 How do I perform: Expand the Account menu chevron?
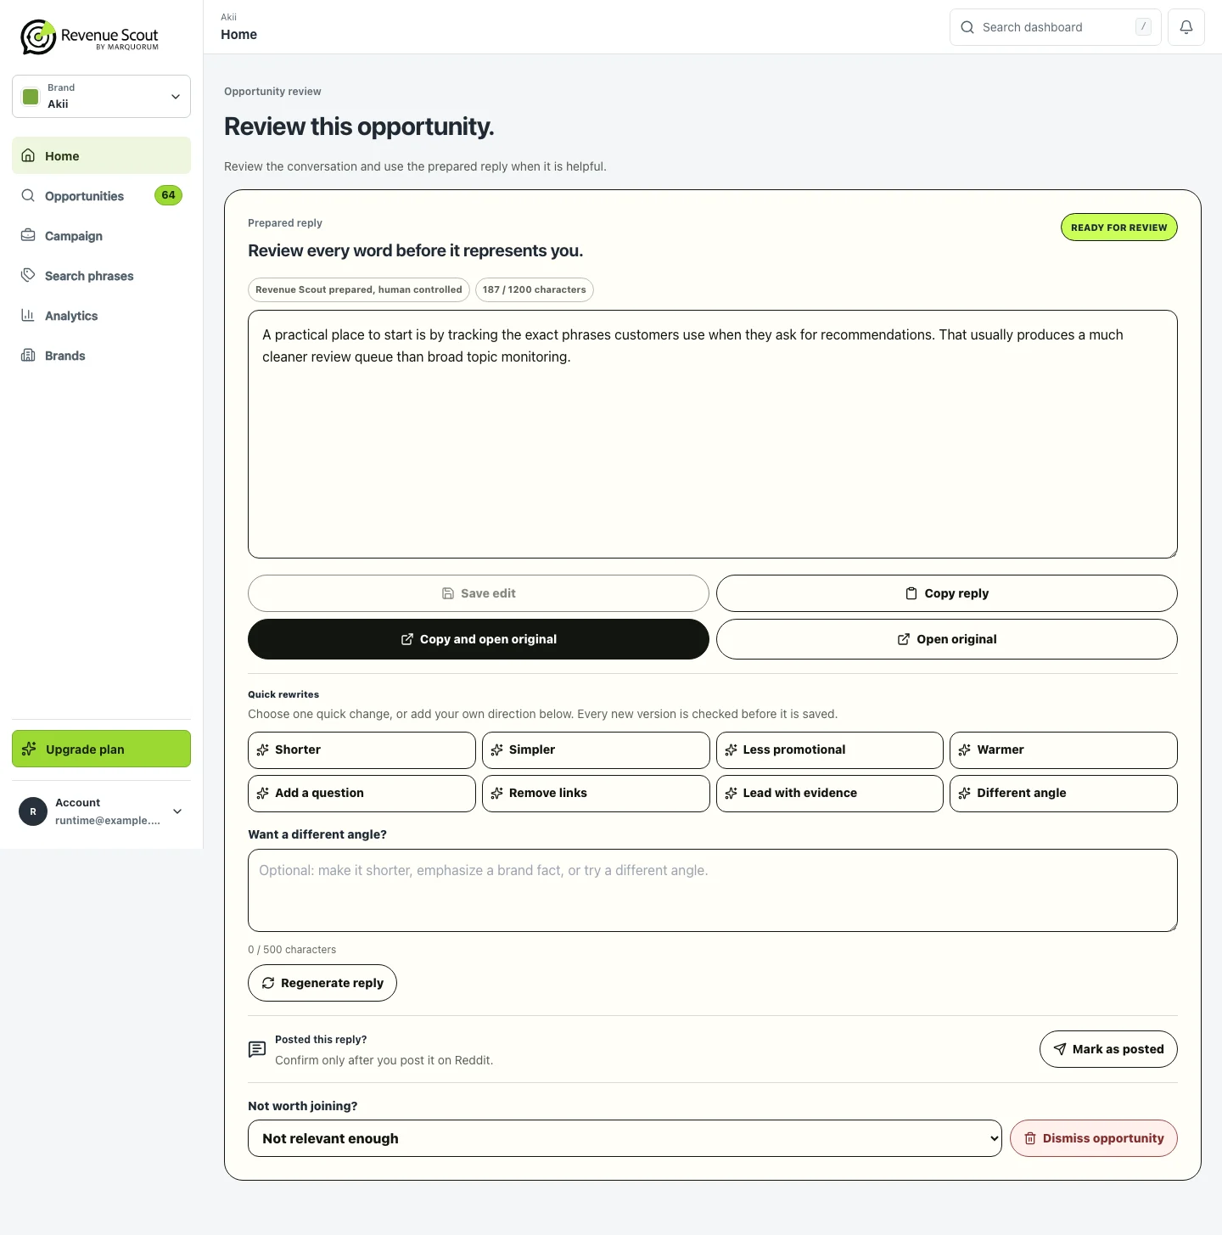click(x=177, y=811)
